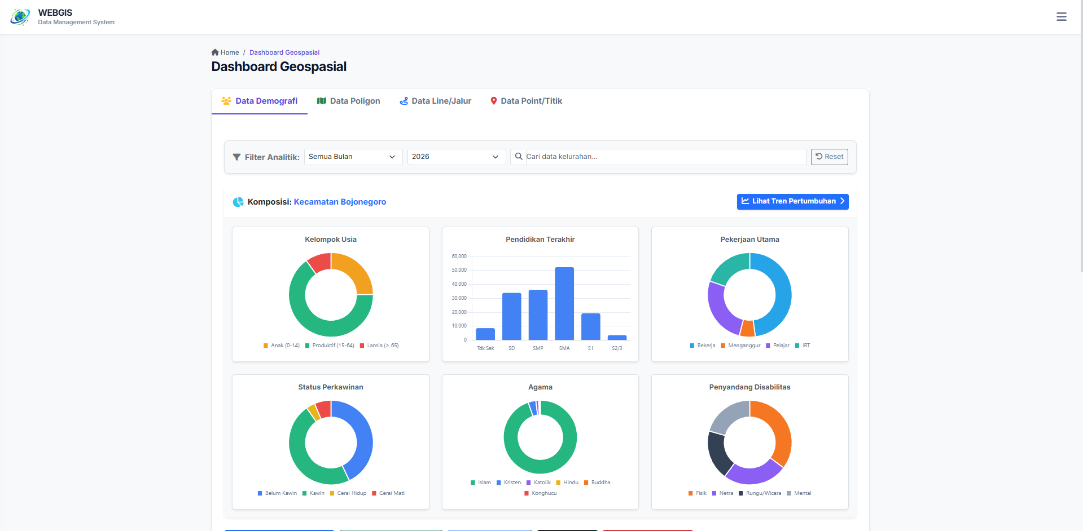Open the Semua Bulan month dropdown
Image resolution: width=1083 pixels, height=531 pixels.
353,157
